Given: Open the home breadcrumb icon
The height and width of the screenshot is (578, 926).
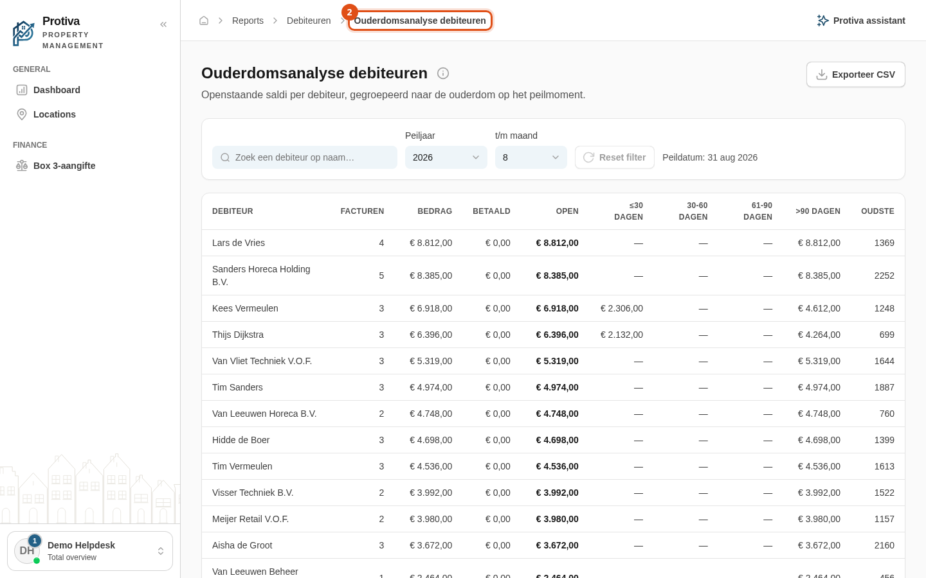Looking at the screenshot, I should click(x=204, y=21).
